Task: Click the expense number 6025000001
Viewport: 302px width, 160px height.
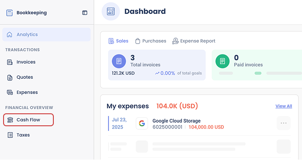Action: click(x=167, y=127)
